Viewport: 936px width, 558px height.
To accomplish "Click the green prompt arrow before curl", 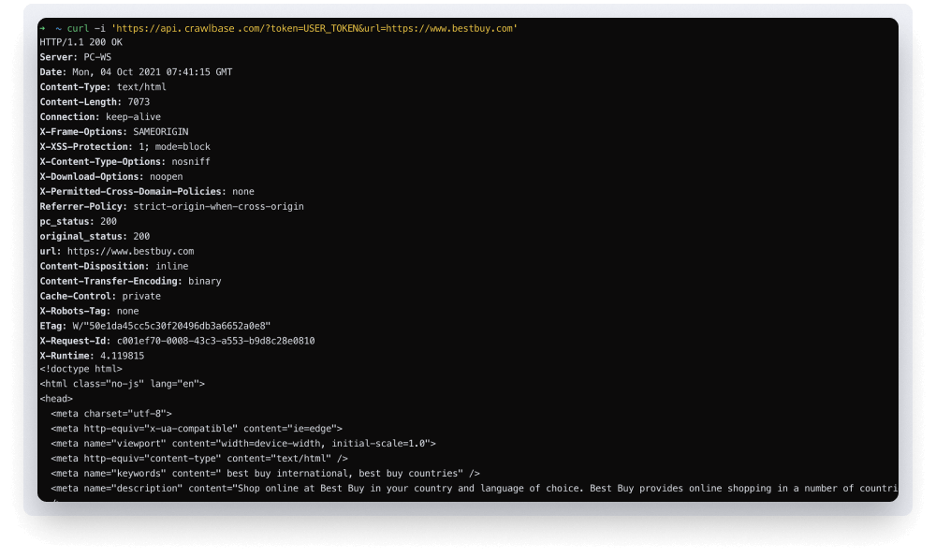I will pyautogui.click(x=42, y=28).
